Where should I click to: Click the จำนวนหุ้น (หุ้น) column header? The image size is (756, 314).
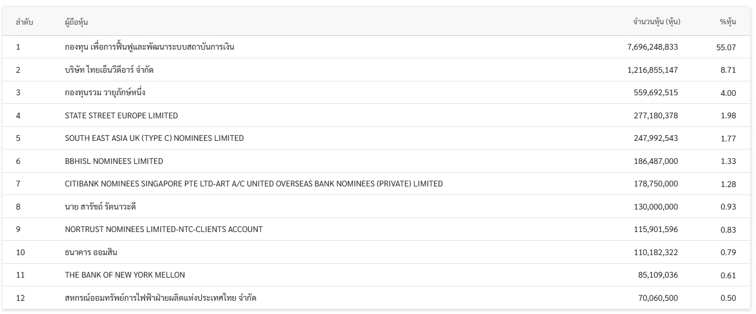click(656, 22)
